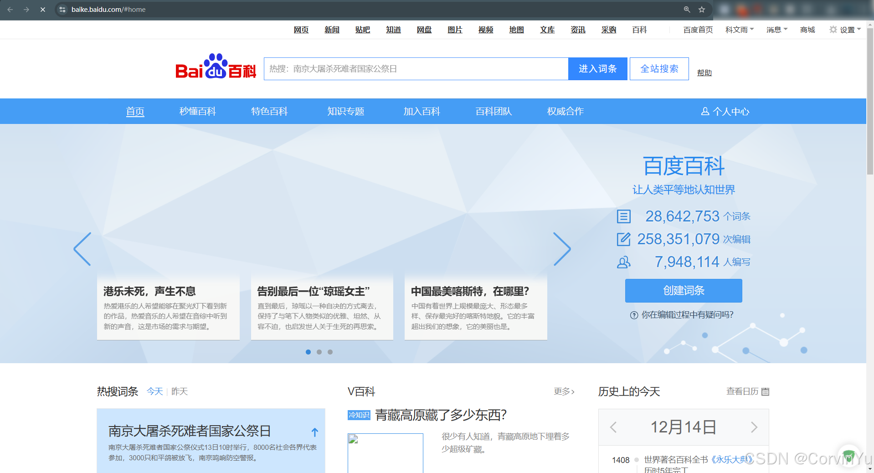The height and width of the screenshot is (473, 874).
Task: Expand the 科文雨 account dropdown
Action: 740,30
